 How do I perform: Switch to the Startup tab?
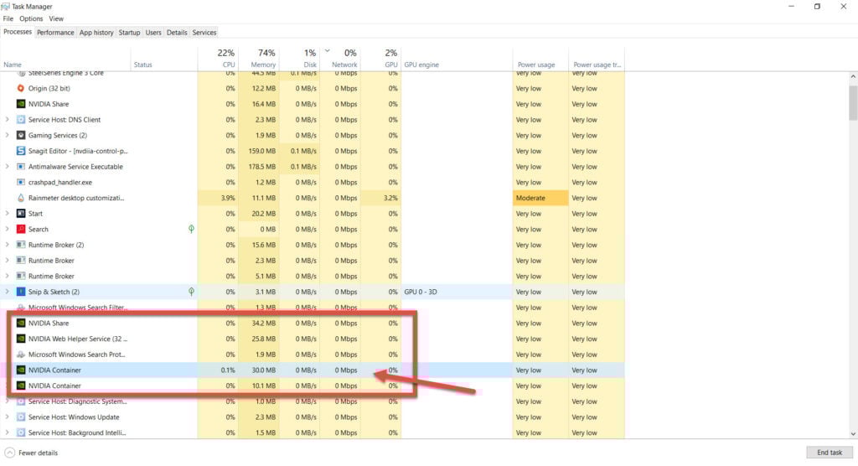tap(129, 33)
